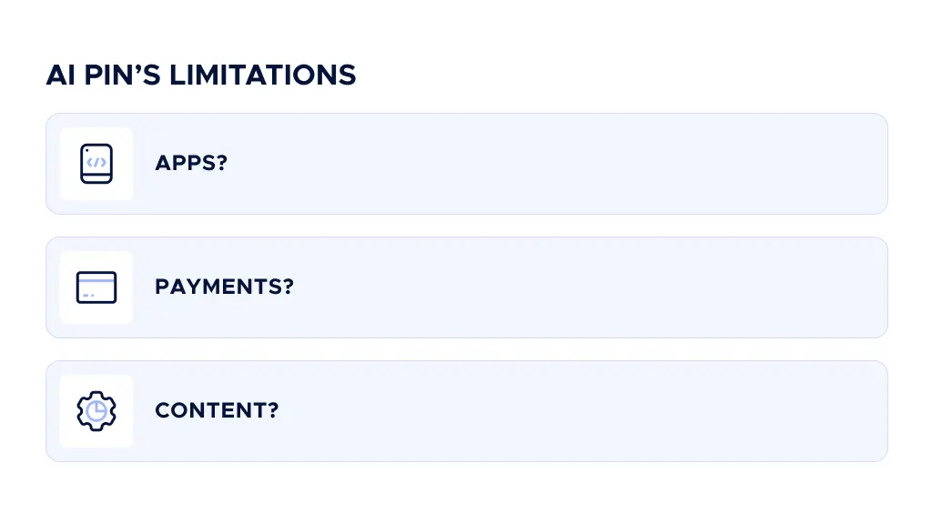Click the Content gear clock icon
The image size is (932, 524).
(96, 411)
